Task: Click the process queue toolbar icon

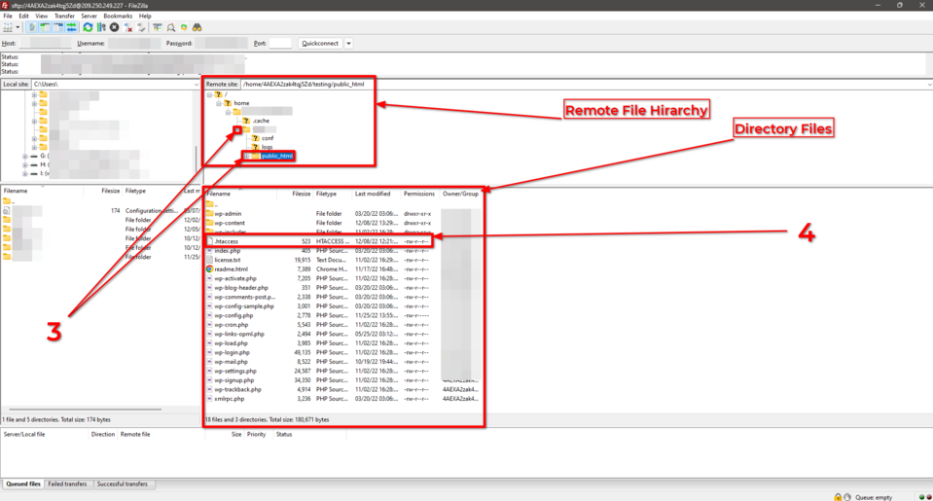Action: [101, 27]
